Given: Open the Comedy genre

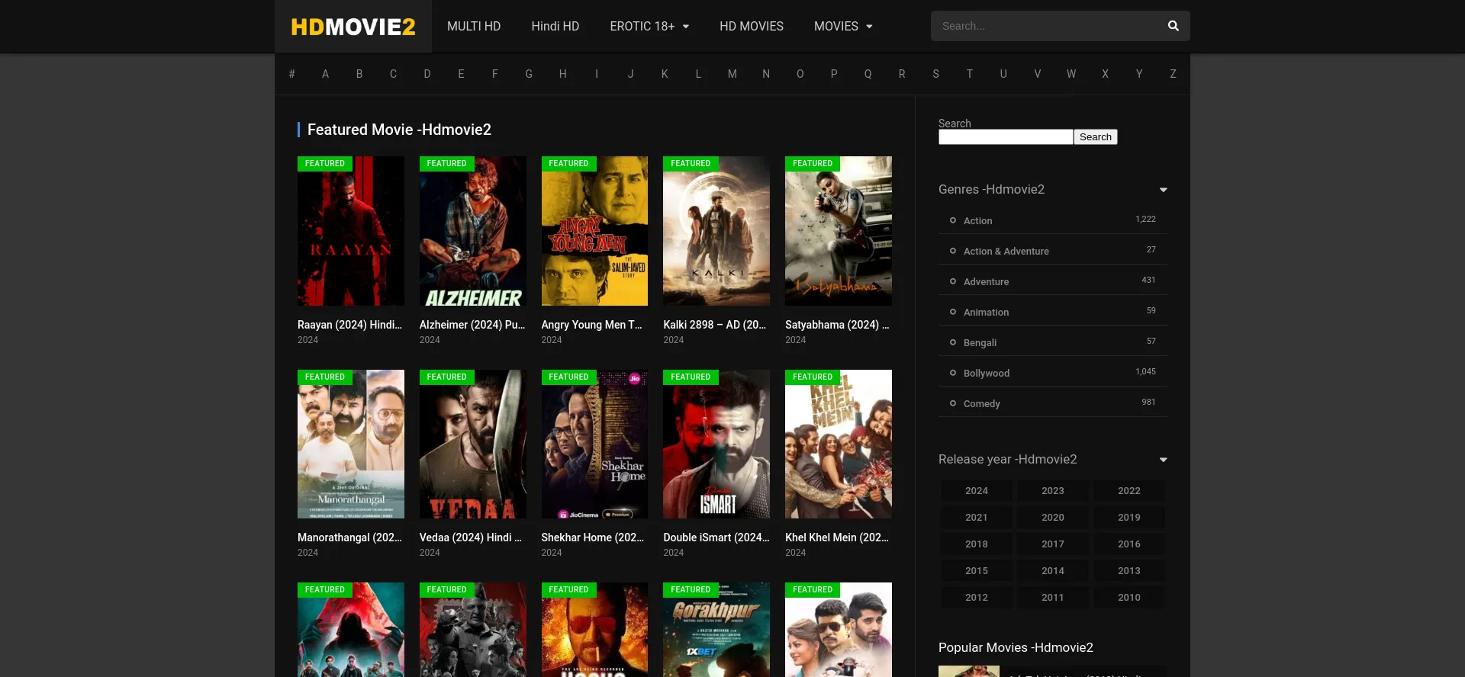Looking at the screenshot, I should tap(981, 404).
